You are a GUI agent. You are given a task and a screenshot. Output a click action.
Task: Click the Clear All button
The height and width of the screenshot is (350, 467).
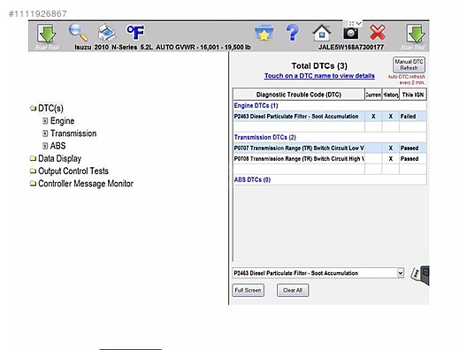tap(293, 290)
